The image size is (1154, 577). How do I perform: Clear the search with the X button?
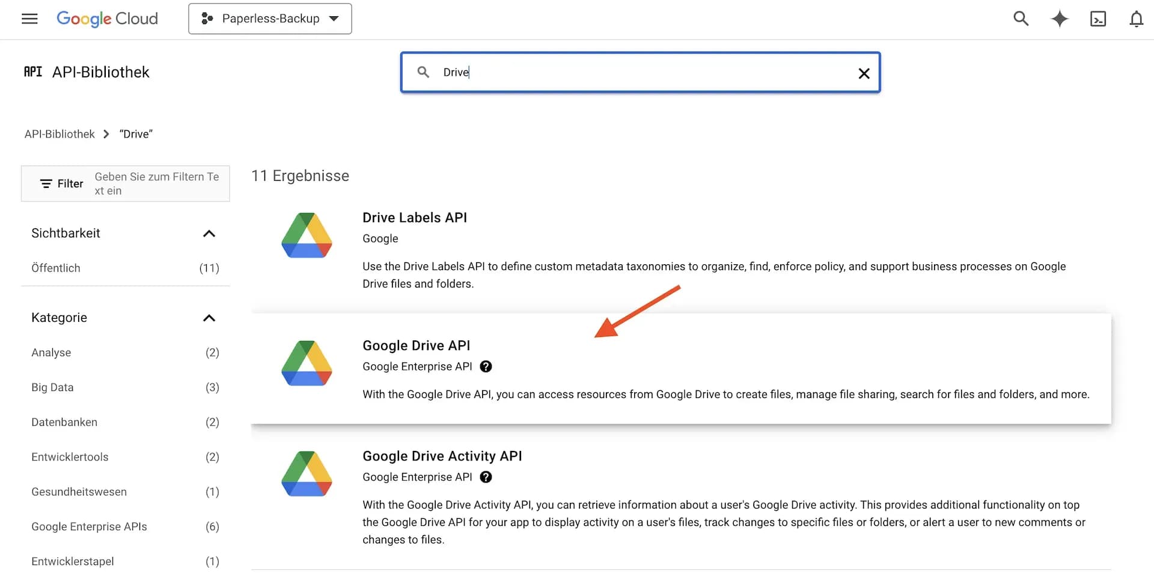864,73
